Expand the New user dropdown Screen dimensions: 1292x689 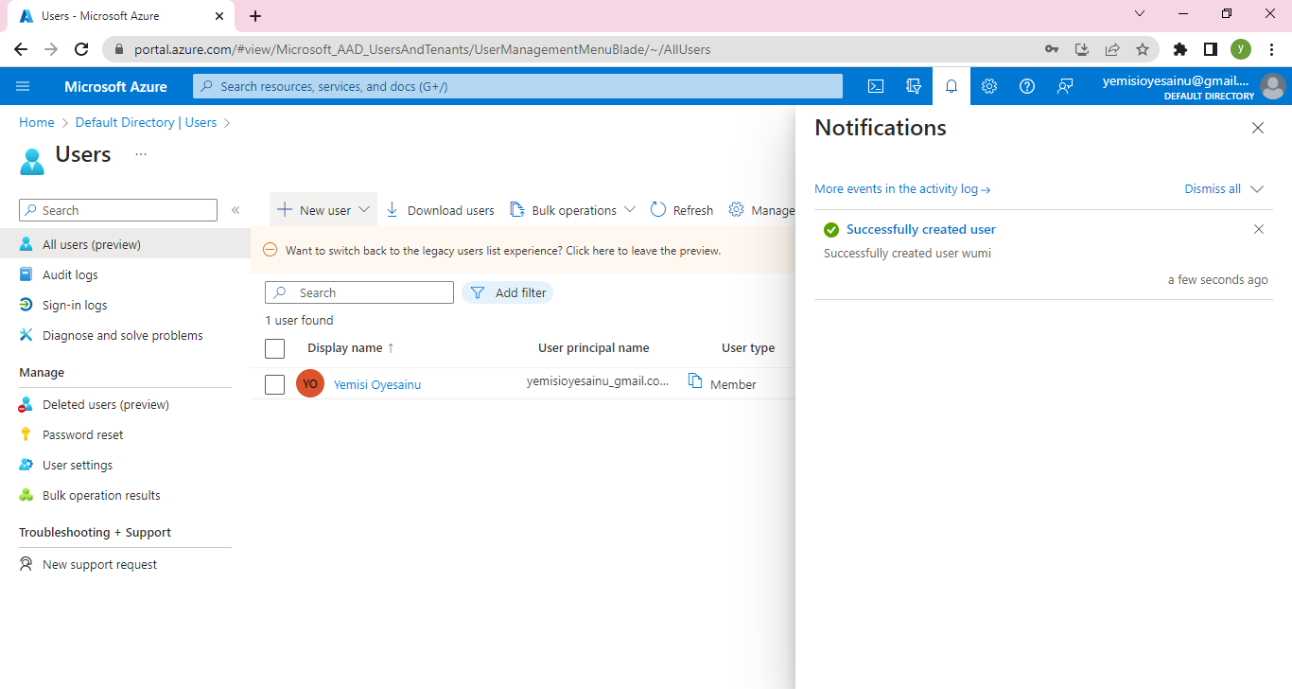click(x=363, y=210)
